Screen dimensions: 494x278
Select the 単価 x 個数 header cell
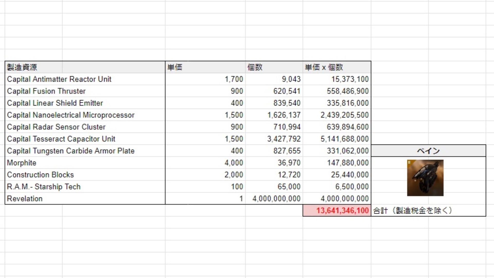click(337, 67)
